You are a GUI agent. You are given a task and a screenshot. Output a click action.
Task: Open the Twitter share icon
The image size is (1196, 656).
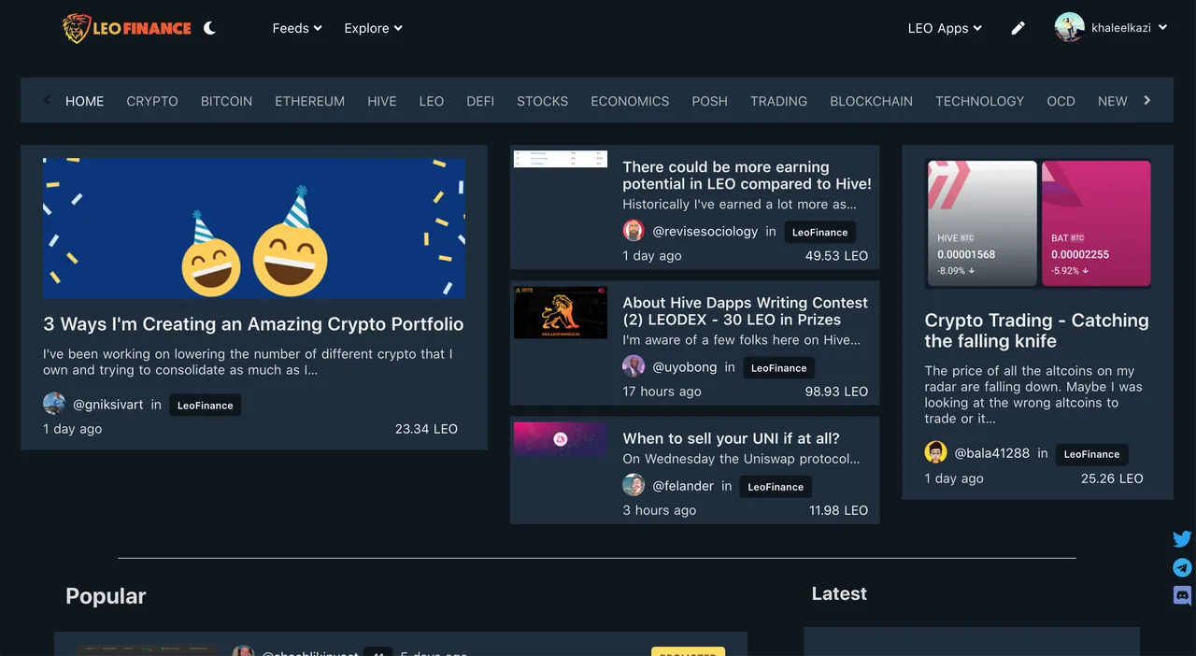pyautogui.click(x=1182, y=539)
